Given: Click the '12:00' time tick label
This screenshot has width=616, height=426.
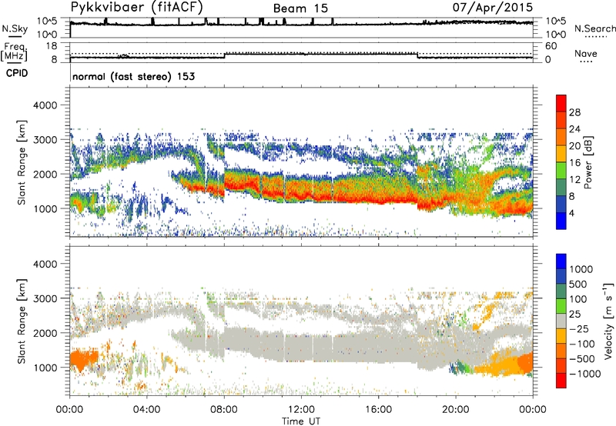Looking at the screenshot, I should pos(301,410).
